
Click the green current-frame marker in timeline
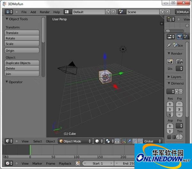[x=30, y=150]
